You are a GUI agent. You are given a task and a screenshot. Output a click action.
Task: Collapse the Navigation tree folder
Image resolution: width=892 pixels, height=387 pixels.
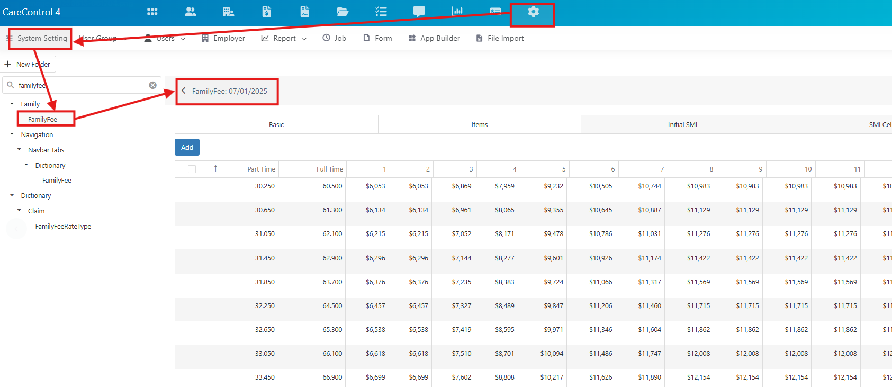[x=12, y=134]
